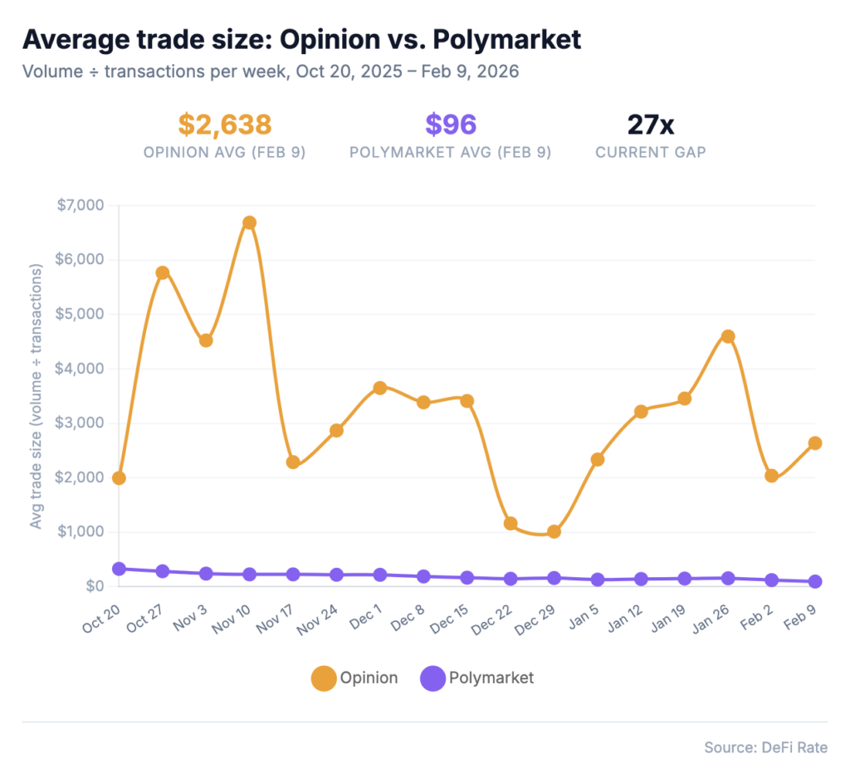Select the Polymarket data point at Feb 9
This screenshot has width=850, height=778.
pyautogui.click(x=815, y=581)
